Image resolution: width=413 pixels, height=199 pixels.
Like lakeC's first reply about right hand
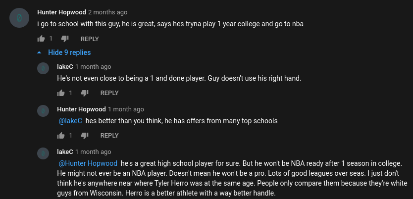tap(61, 93)
